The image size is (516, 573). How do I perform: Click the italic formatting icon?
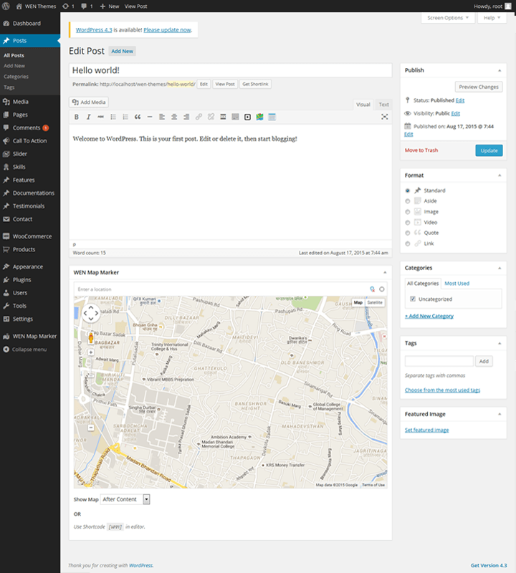[89, 117]
